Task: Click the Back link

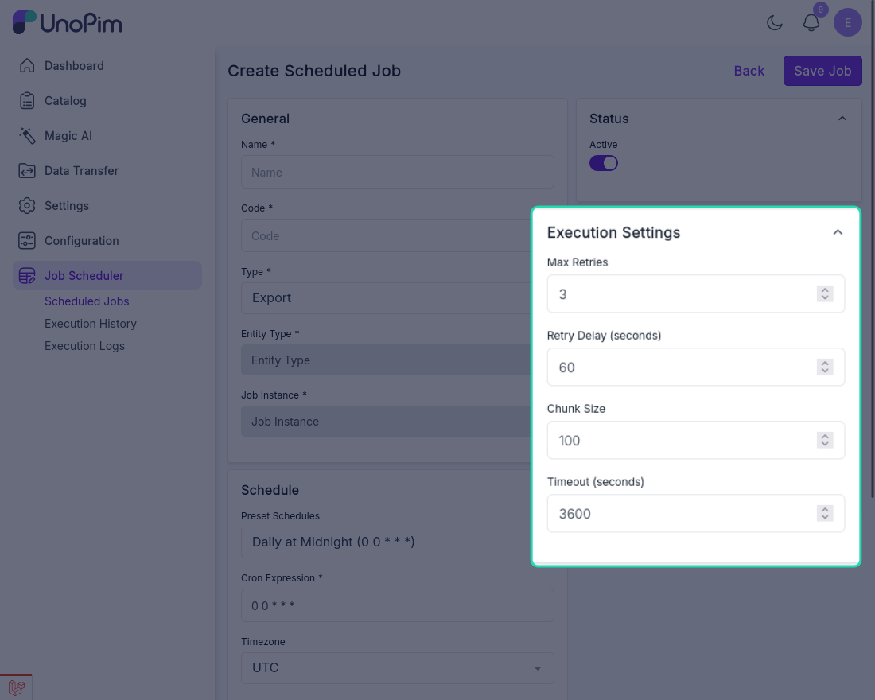Action: pyautogui.click(x=749, y=71)
